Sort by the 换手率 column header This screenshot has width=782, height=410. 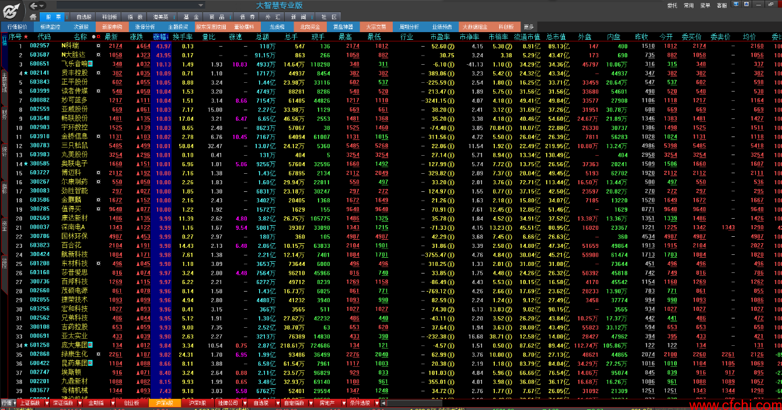183,37
